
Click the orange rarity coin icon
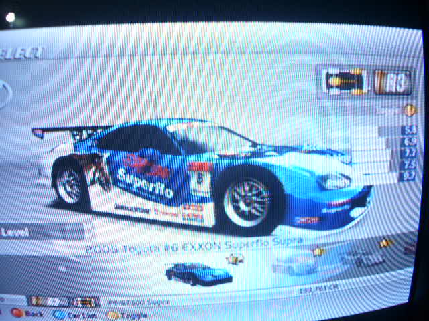tap(409, 110)
